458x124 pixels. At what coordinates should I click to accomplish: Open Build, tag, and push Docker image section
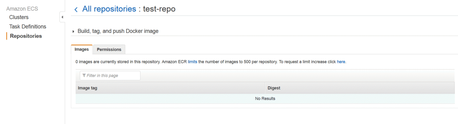pos(118,31)
